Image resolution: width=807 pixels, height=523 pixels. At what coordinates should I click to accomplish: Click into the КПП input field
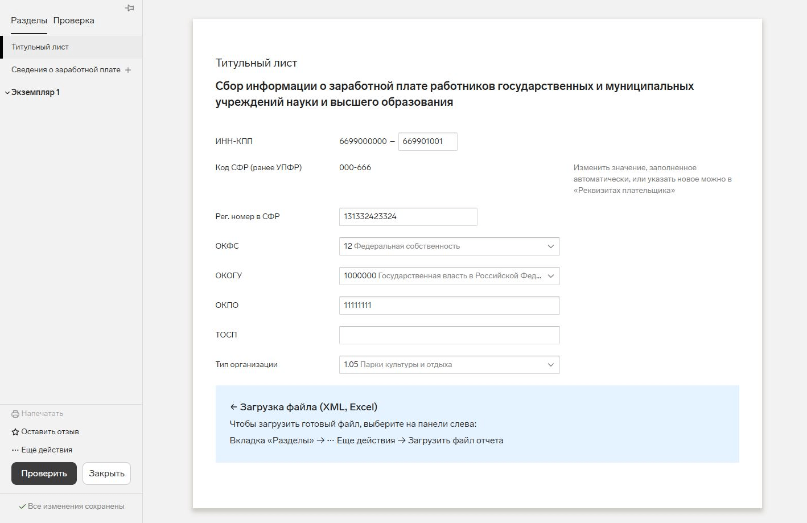coord(427,142)
